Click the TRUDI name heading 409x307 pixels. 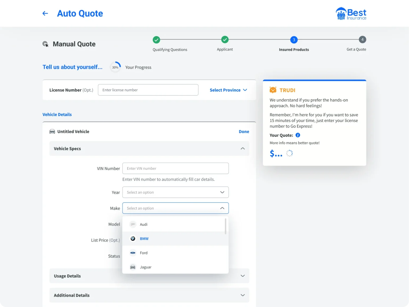287,90
